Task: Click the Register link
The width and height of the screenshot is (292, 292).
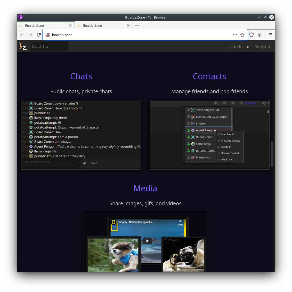Action: tap(262, 47)
